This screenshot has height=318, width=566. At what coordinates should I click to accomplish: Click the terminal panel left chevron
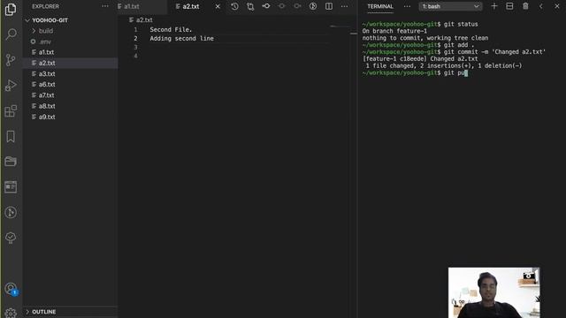540,6
